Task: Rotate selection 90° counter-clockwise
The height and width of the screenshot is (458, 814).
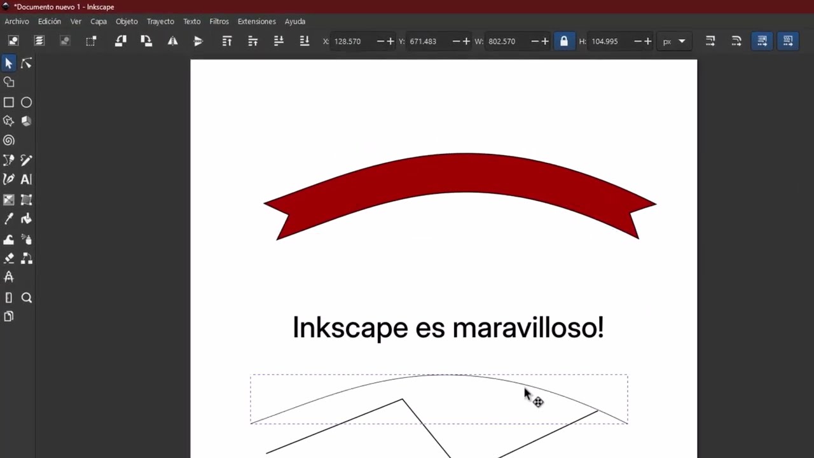Action: point(121,41)
